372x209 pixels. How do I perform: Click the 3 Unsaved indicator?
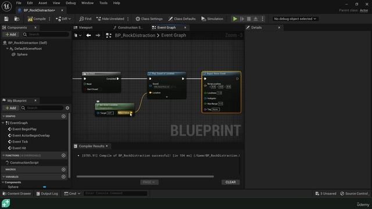coord(325,193)
